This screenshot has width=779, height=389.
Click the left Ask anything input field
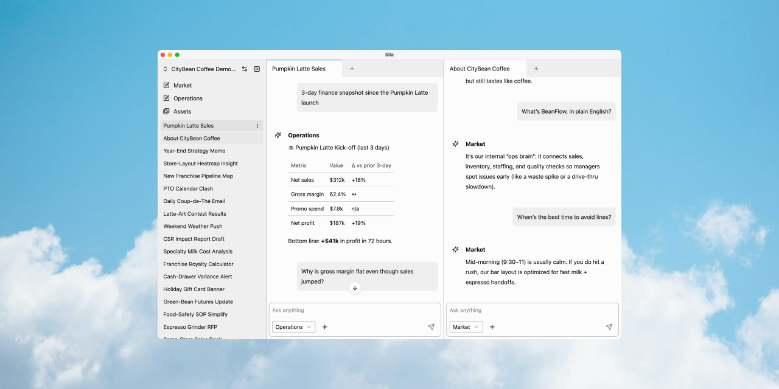click(354, 311)
